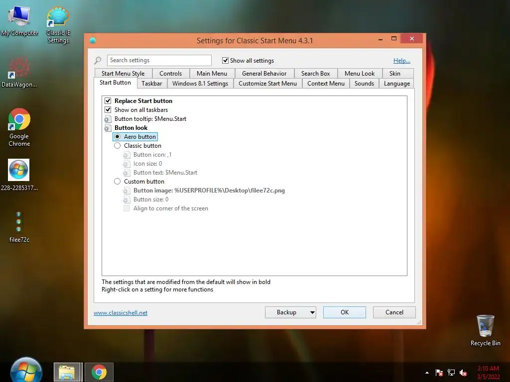The width and height of the screenshot is (510, 382).
Task: Maximize the Classic Start Menu settings window
Action: pyautogui.click(x=394, y=39)
